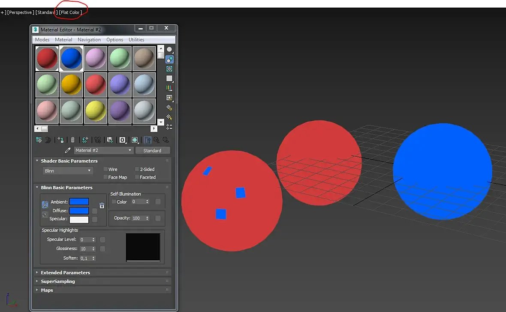Screen dimensions: 506x312
Task: Toggle the checkered Background icon
Action: pyautogui.click(x=169, y=69)
